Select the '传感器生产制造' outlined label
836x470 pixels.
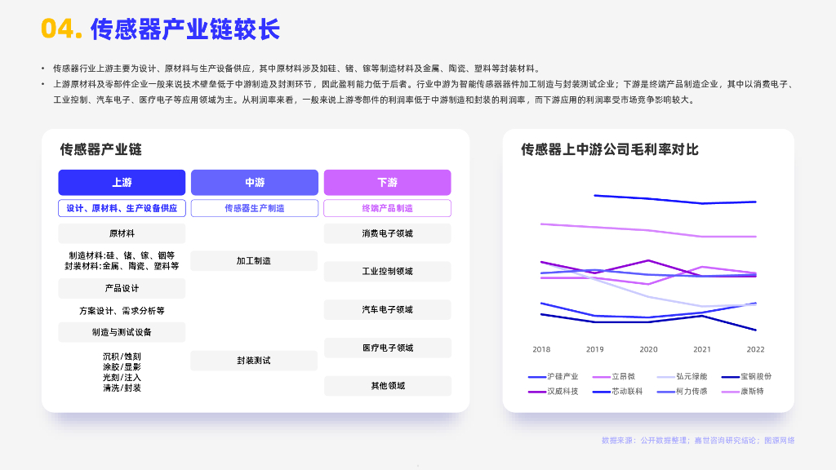pos(255,208)
